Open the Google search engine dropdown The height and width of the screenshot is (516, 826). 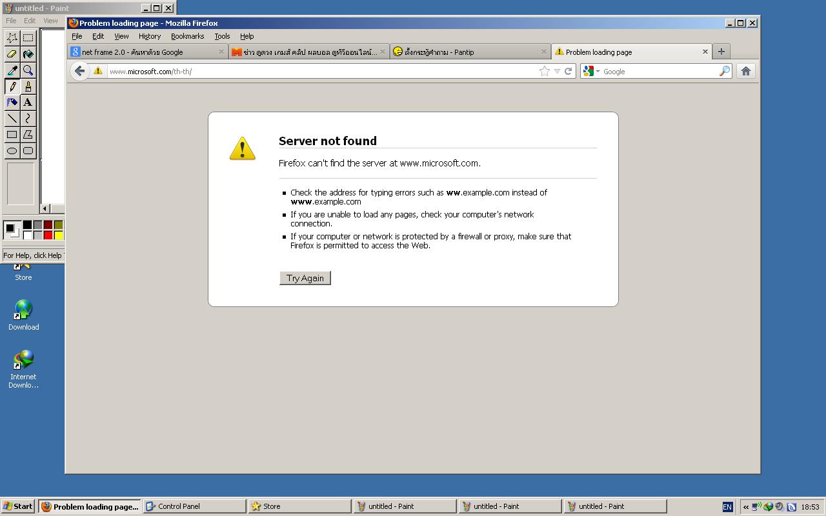tap(591, 71)
